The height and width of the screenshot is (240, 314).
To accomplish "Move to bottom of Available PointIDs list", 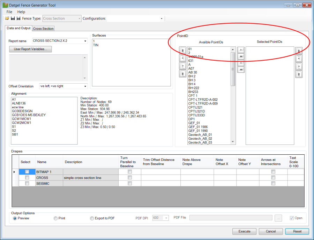I will 182,74.
